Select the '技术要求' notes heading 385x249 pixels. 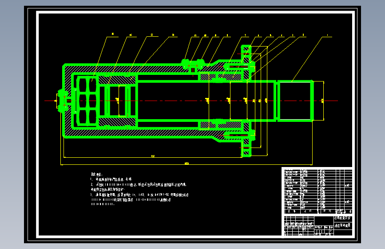pos(96,174)
